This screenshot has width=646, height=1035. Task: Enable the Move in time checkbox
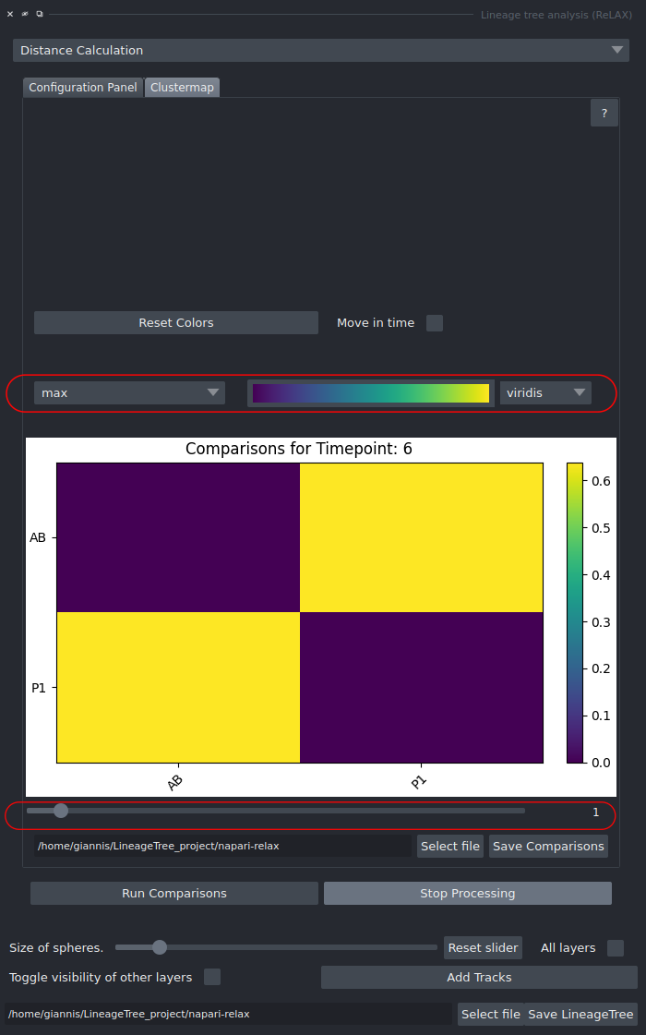[434, 323]
